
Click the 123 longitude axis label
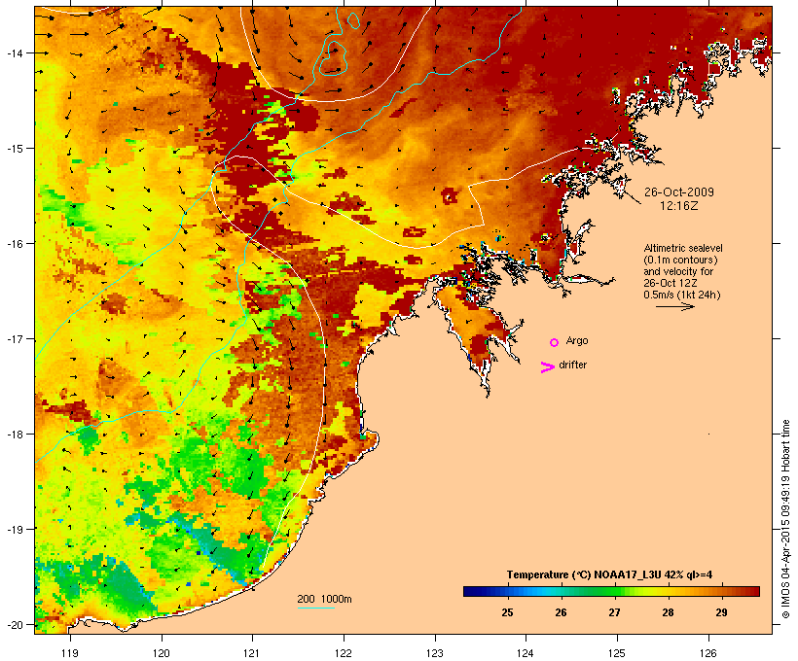[x=435, y=653]
